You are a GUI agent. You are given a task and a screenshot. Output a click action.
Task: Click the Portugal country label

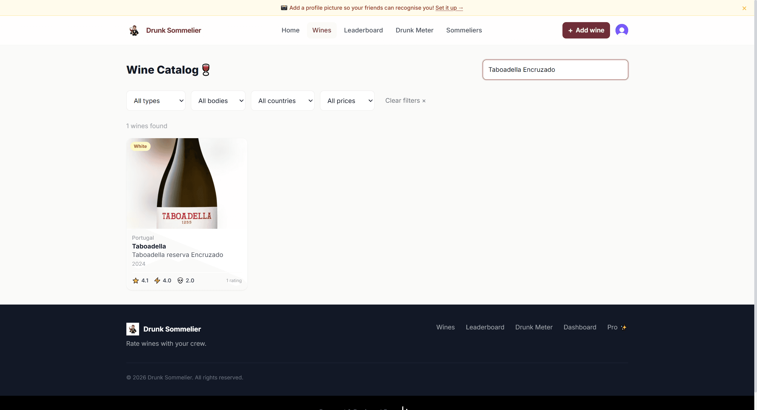(143, 238)
